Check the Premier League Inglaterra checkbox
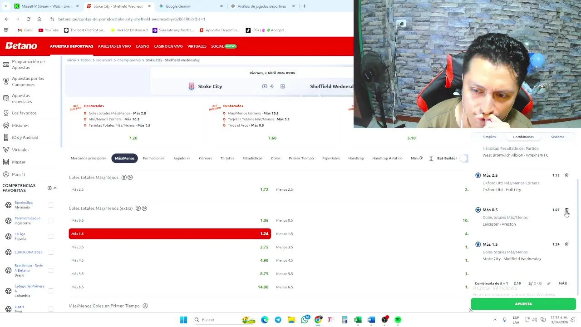The height and width of the screenshot is (327, 581). (51, 221)
